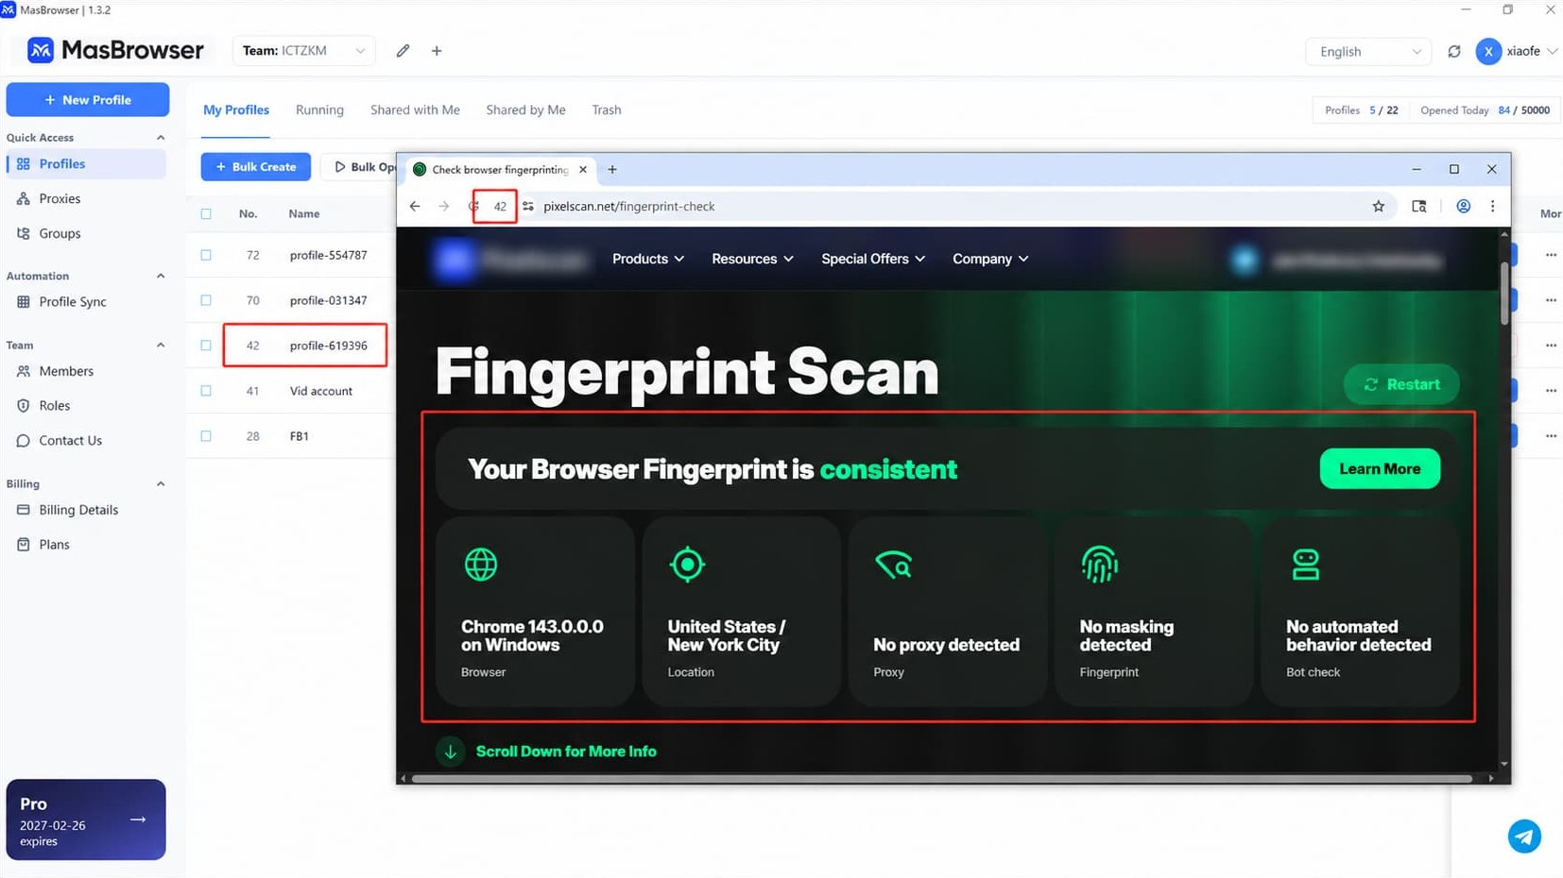Collapse the Team sidebar section
Image resolution: width=1563 pixels, height=878 pixels.
tap(161, 346)
